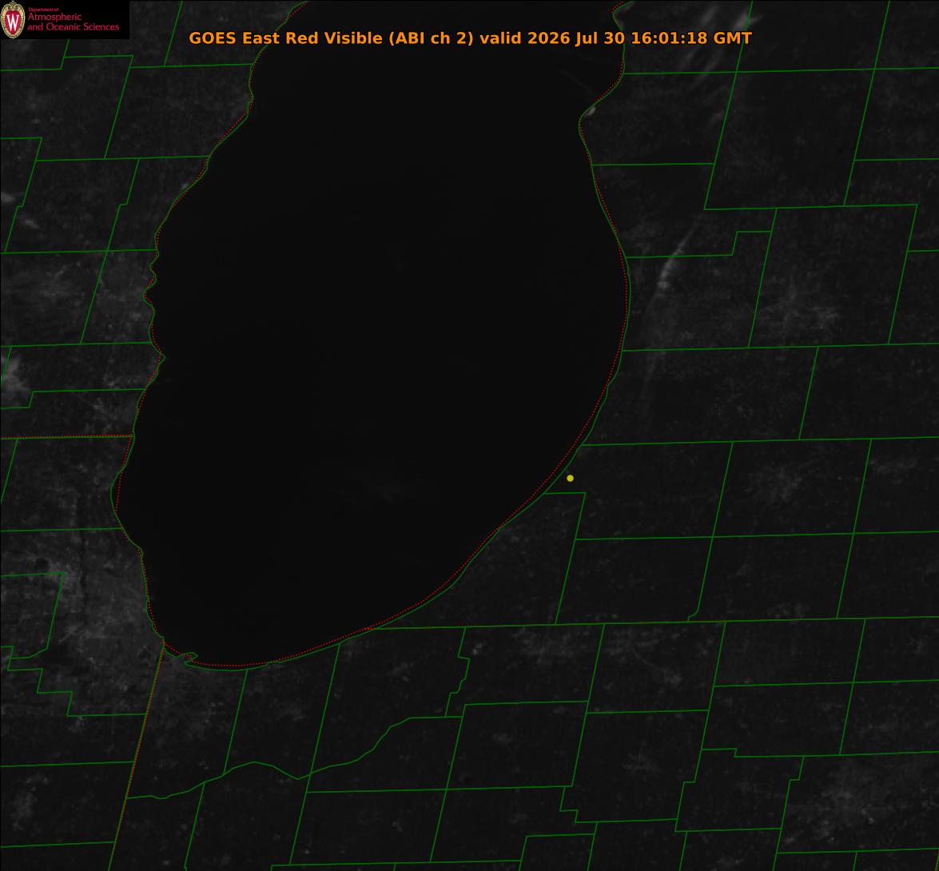Screen dimensions: 939x871
Task: Click the word "valid" in the title
Action: click(x=500, y=38)
